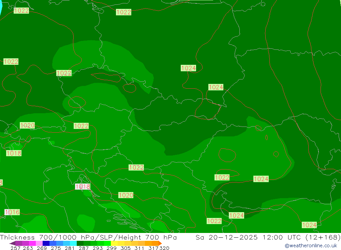Screen dimensions: 341x250
Task: Click the legend value 257
Action: 15,248
